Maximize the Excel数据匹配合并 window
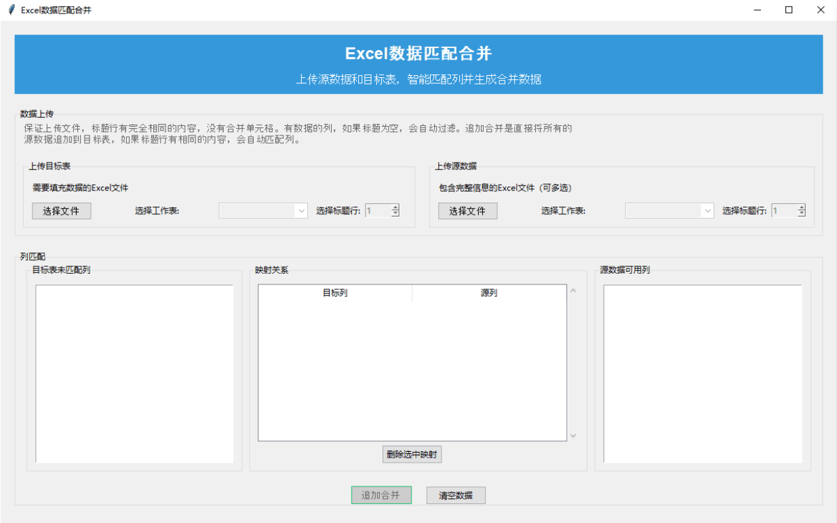The image size is (837, 523). (x=789, y=10)
